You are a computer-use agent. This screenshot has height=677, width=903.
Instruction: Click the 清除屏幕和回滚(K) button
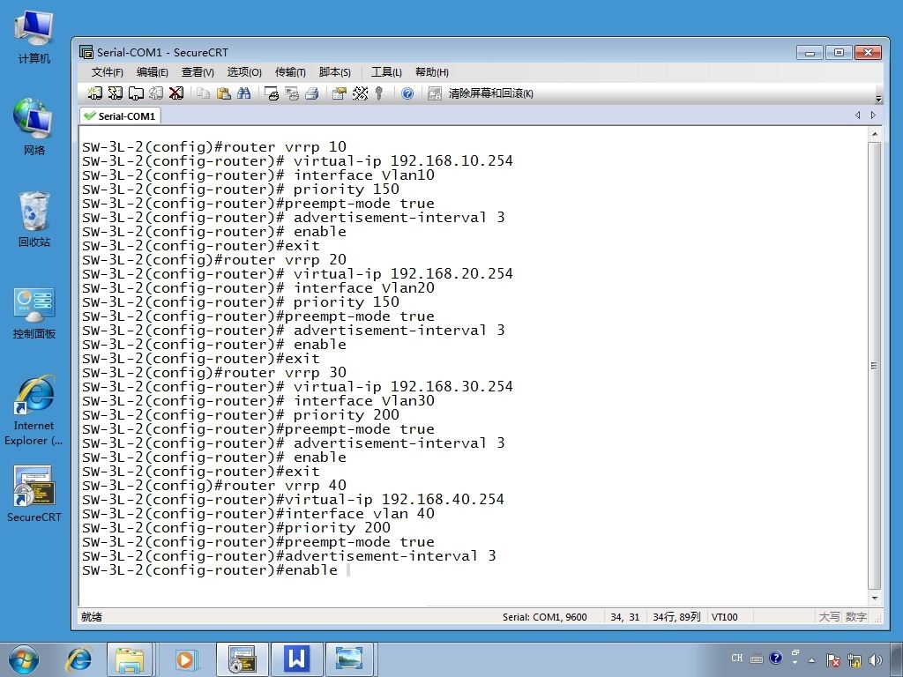490,93
